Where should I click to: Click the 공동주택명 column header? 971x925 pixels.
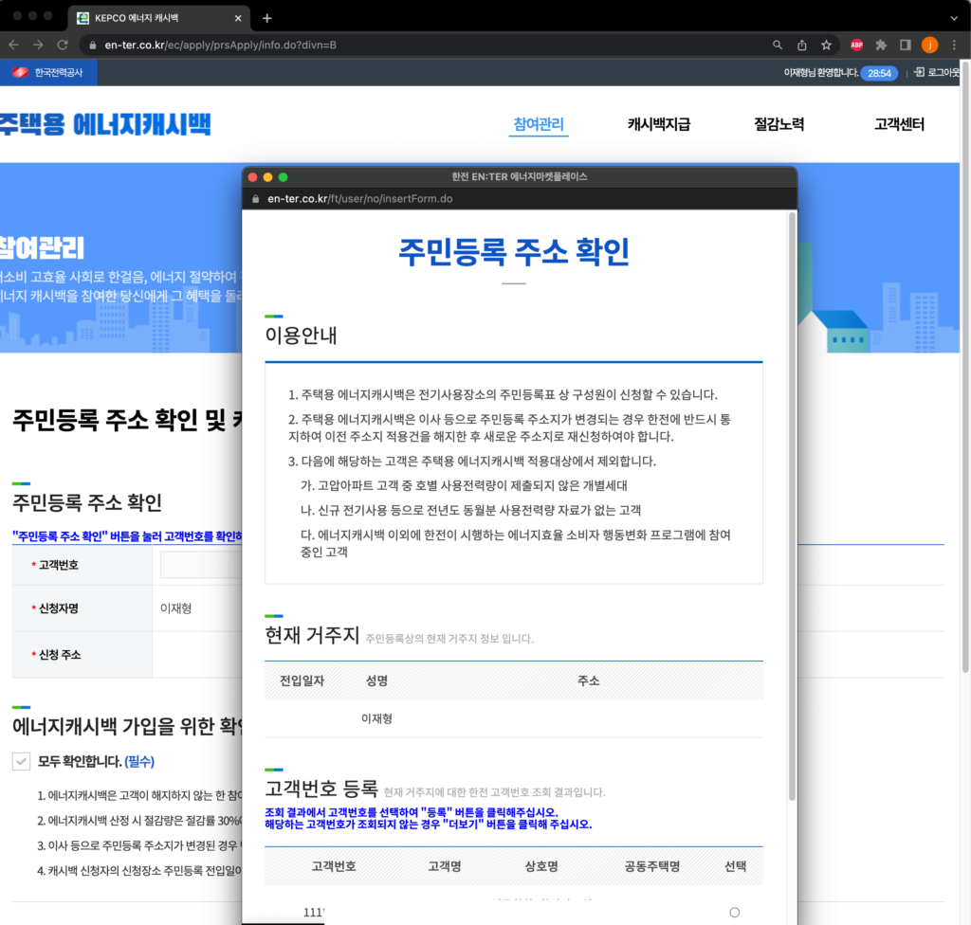tap(652, 866)
